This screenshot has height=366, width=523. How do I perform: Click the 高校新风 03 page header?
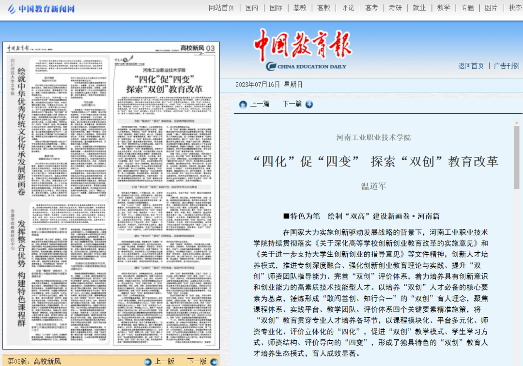(198, 48)
